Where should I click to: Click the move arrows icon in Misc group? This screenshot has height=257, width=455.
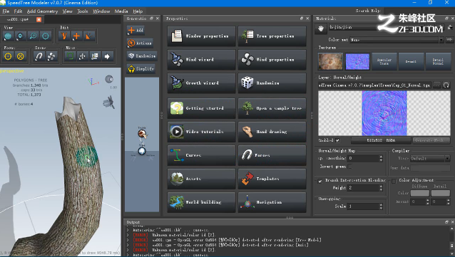coord(83,56)
